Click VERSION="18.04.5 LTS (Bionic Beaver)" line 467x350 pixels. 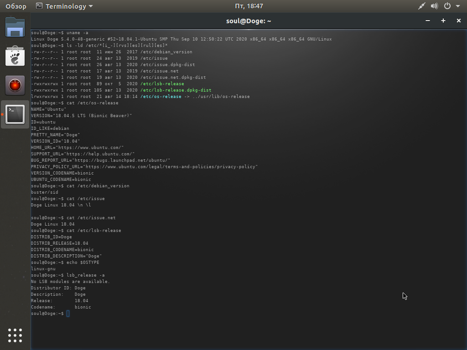pyautogui.click(x=81, y=115)
